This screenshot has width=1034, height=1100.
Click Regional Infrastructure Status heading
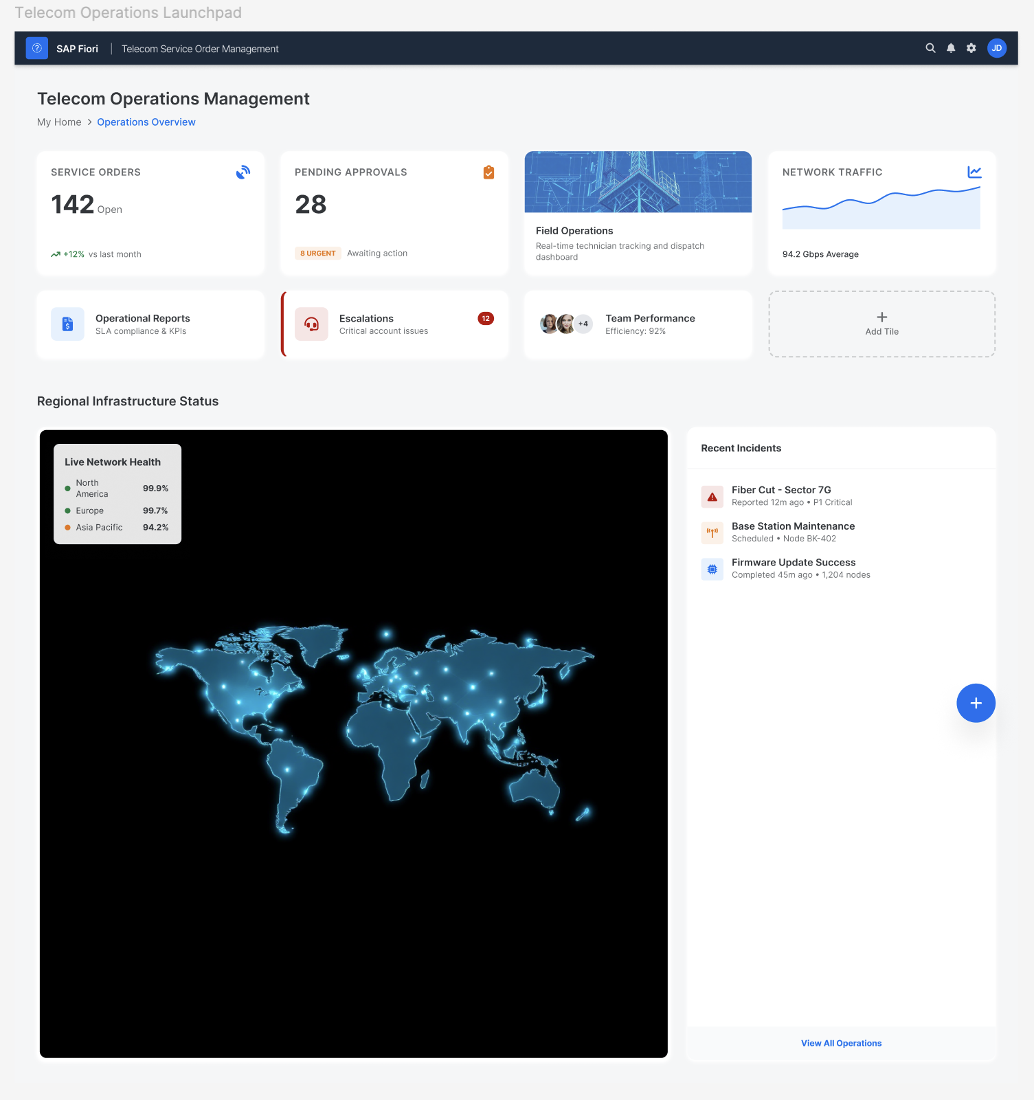click(x=128, y=401)
